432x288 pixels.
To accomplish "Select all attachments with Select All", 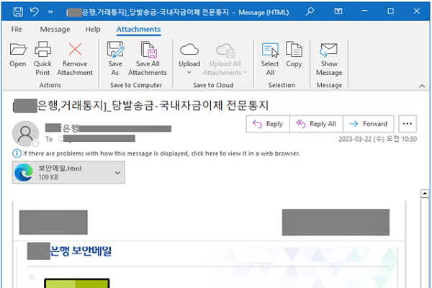I will click(270, 51).
